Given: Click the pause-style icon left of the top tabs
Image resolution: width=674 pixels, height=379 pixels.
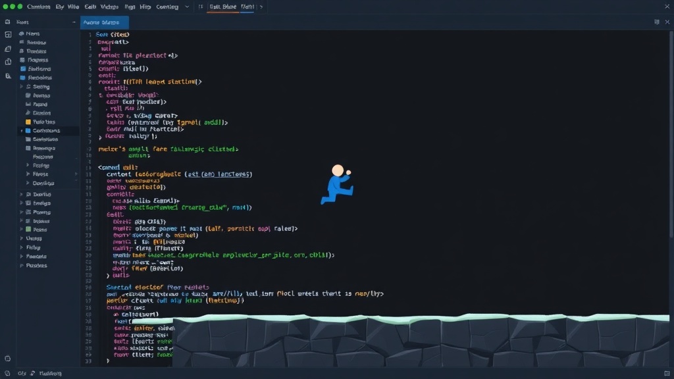Looking at the screenshot, I should pyautogui.click(x=201, y=7).
